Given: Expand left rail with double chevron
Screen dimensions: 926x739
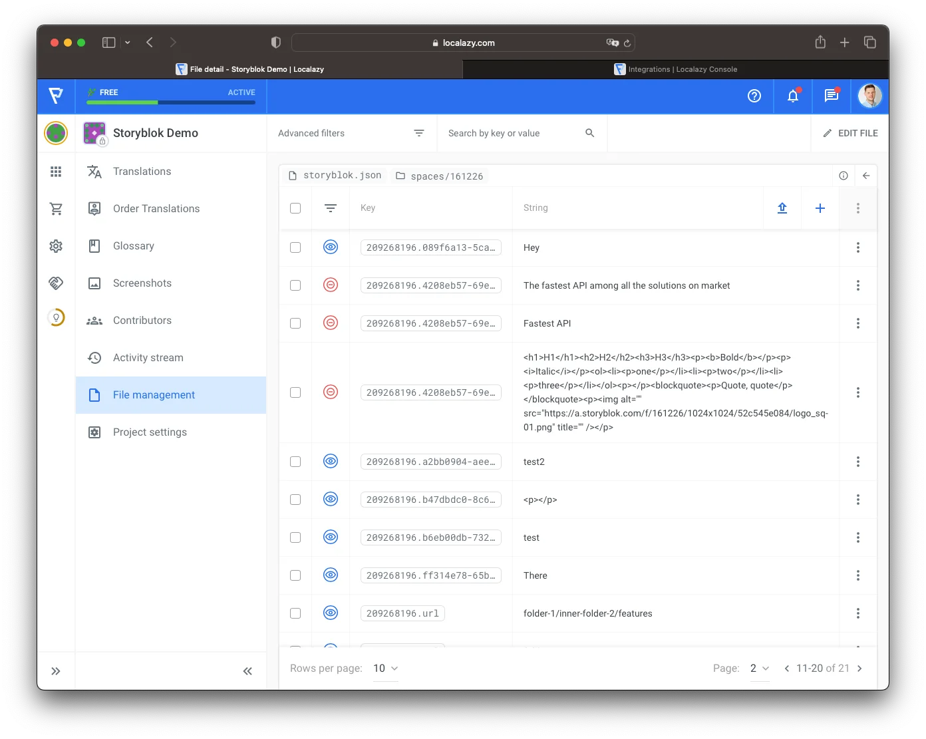Looking at the screenshot, I should point(56,671).
